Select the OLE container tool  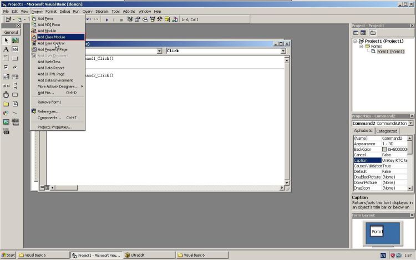[6, 131]
